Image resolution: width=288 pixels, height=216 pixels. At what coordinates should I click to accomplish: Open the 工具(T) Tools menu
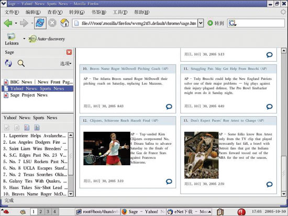pos(120,13)
